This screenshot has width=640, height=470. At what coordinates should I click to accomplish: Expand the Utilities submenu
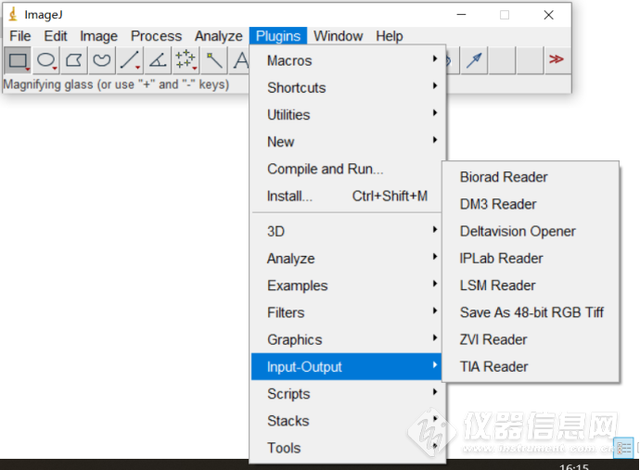(347, 115)
